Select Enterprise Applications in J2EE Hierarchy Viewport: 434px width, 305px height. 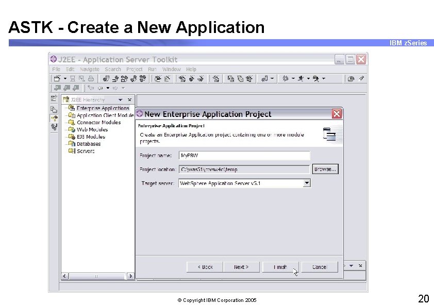pos(103,108)
